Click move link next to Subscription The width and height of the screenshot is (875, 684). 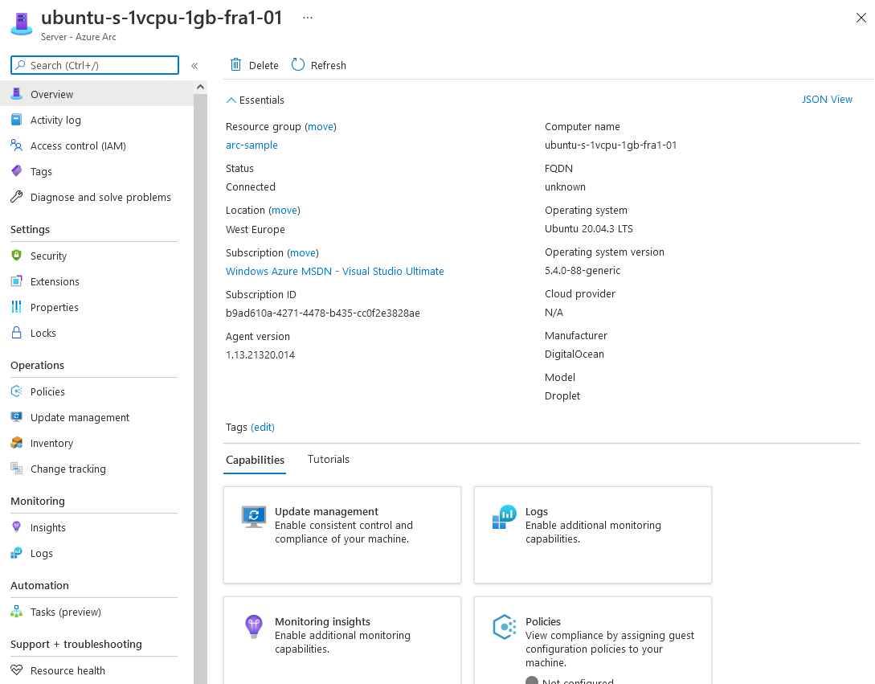coord(302,252)
